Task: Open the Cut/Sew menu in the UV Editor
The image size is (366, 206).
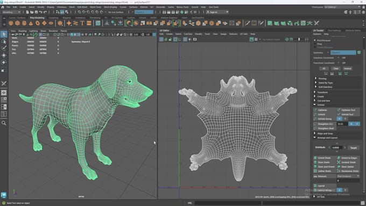Action: pos(188,34)
